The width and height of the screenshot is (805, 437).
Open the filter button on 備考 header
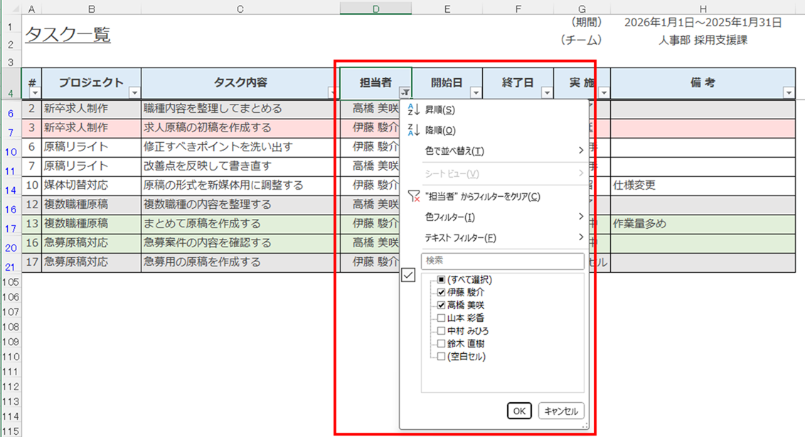[x=788, y=92]
